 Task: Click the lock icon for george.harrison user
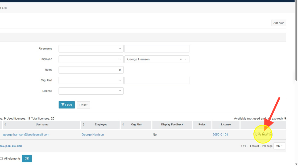[263, 134]
